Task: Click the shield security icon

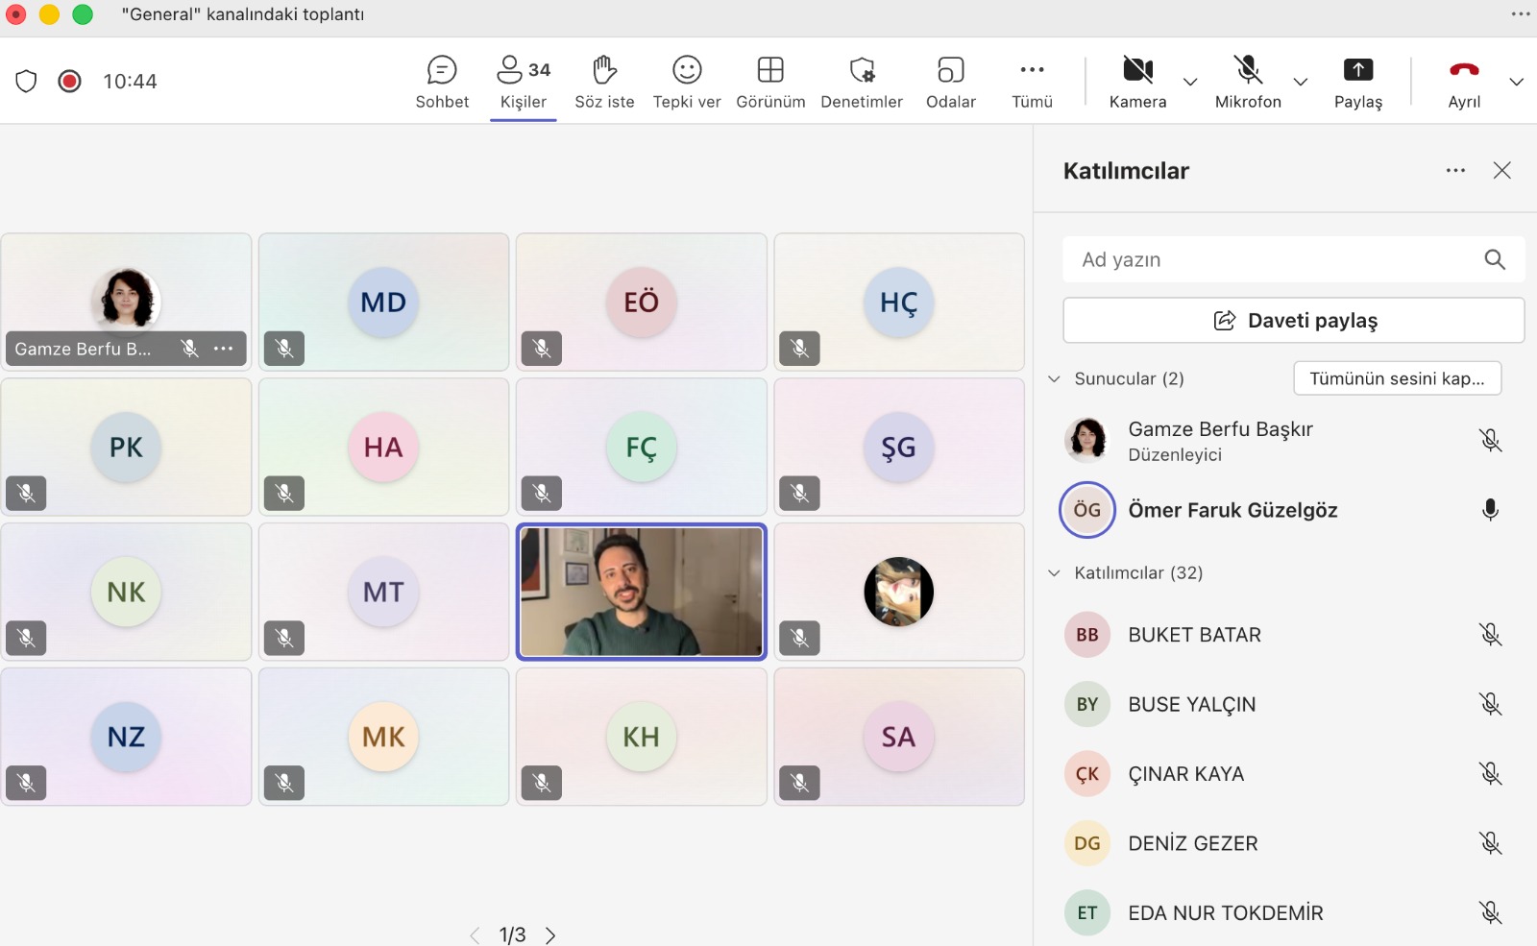Action: [x=26, y=82]
